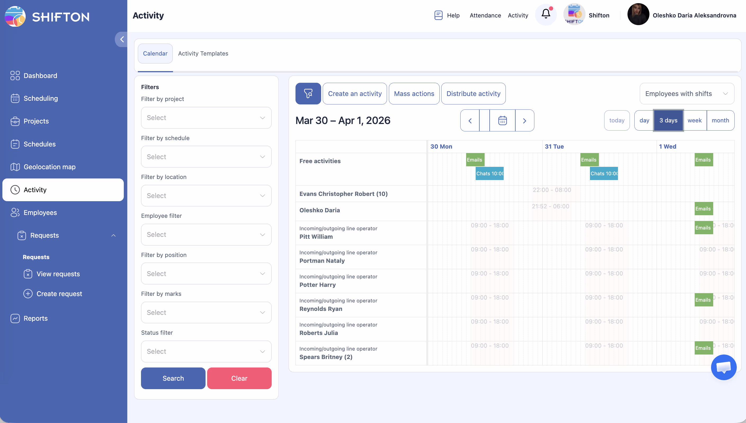Screen dimensions: 746x423
Task: Collapse the sidebar with arrow icon
Action: (x=121, y=39)
